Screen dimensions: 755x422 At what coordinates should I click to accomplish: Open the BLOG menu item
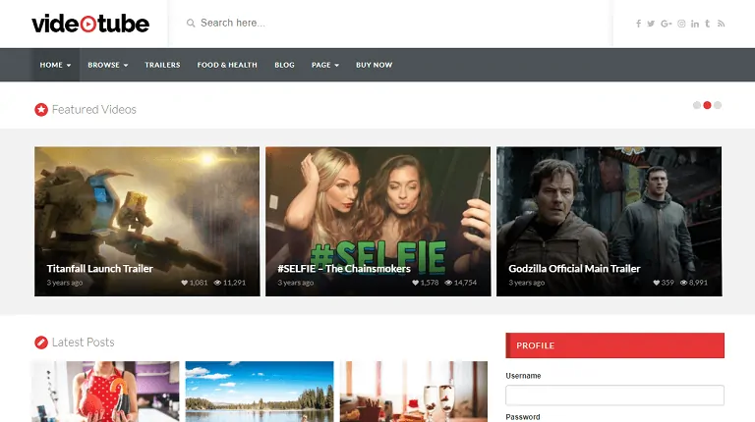[x=284, y=65]
